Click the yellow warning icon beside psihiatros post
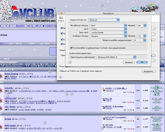 pos(103,88)
